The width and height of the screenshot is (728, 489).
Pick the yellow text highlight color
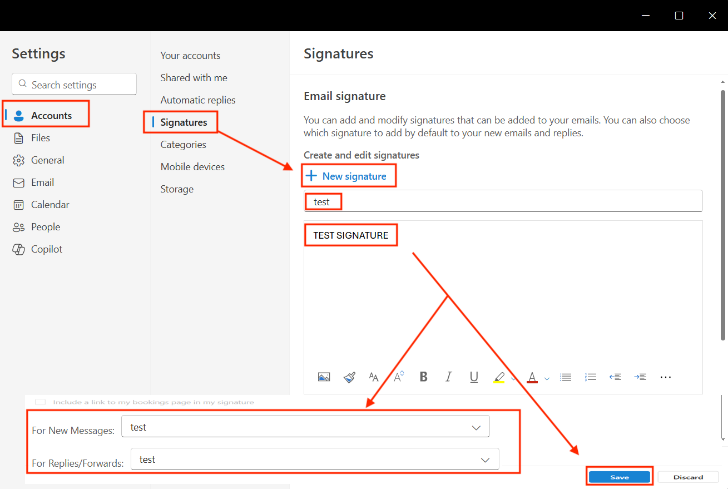pos(499,377)
